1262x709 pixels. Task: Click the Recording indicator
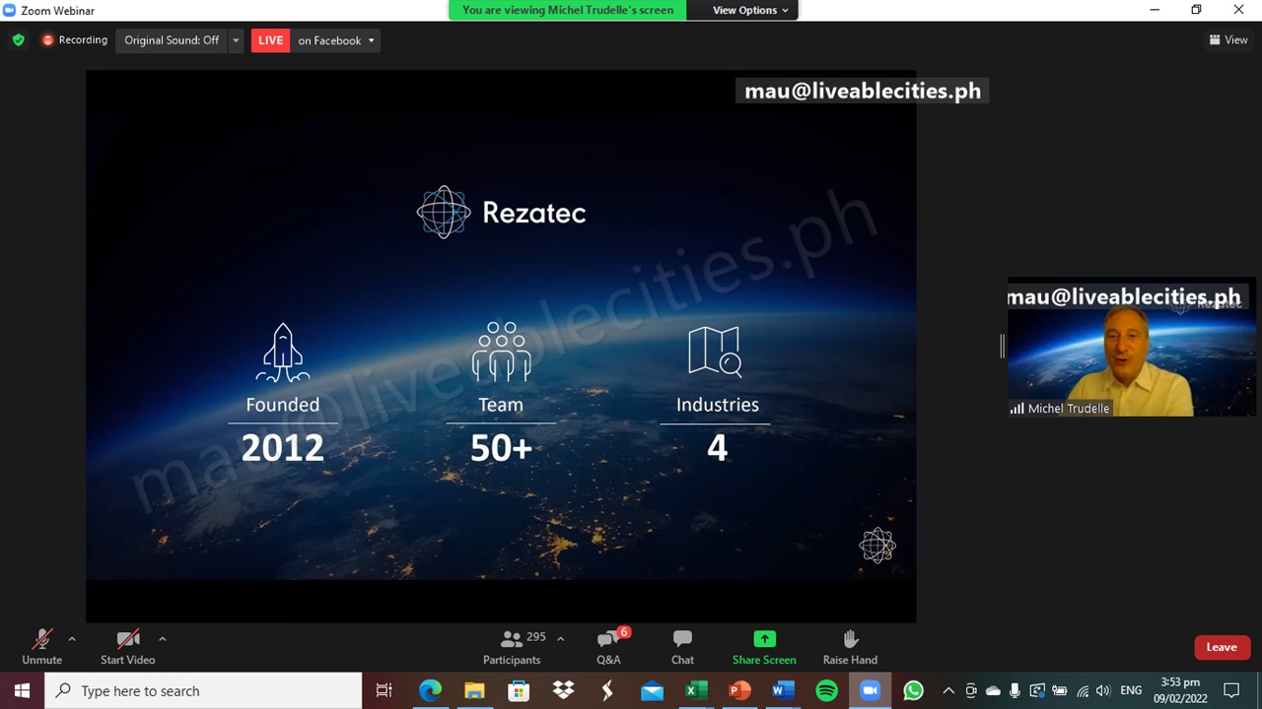(74, 40)
